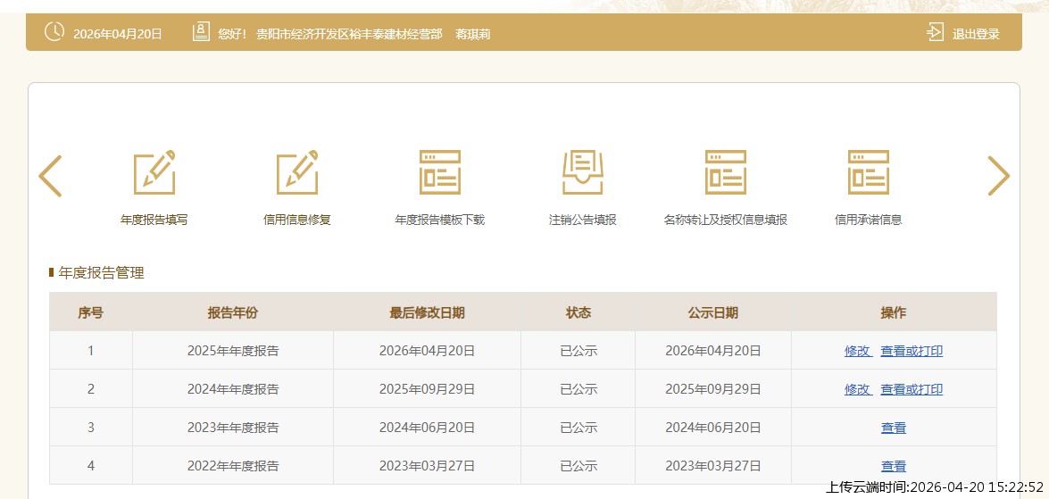1049x499 pixels.
Task: Click 查看 for the 2022年年度报告
Action: coord(894,466)
